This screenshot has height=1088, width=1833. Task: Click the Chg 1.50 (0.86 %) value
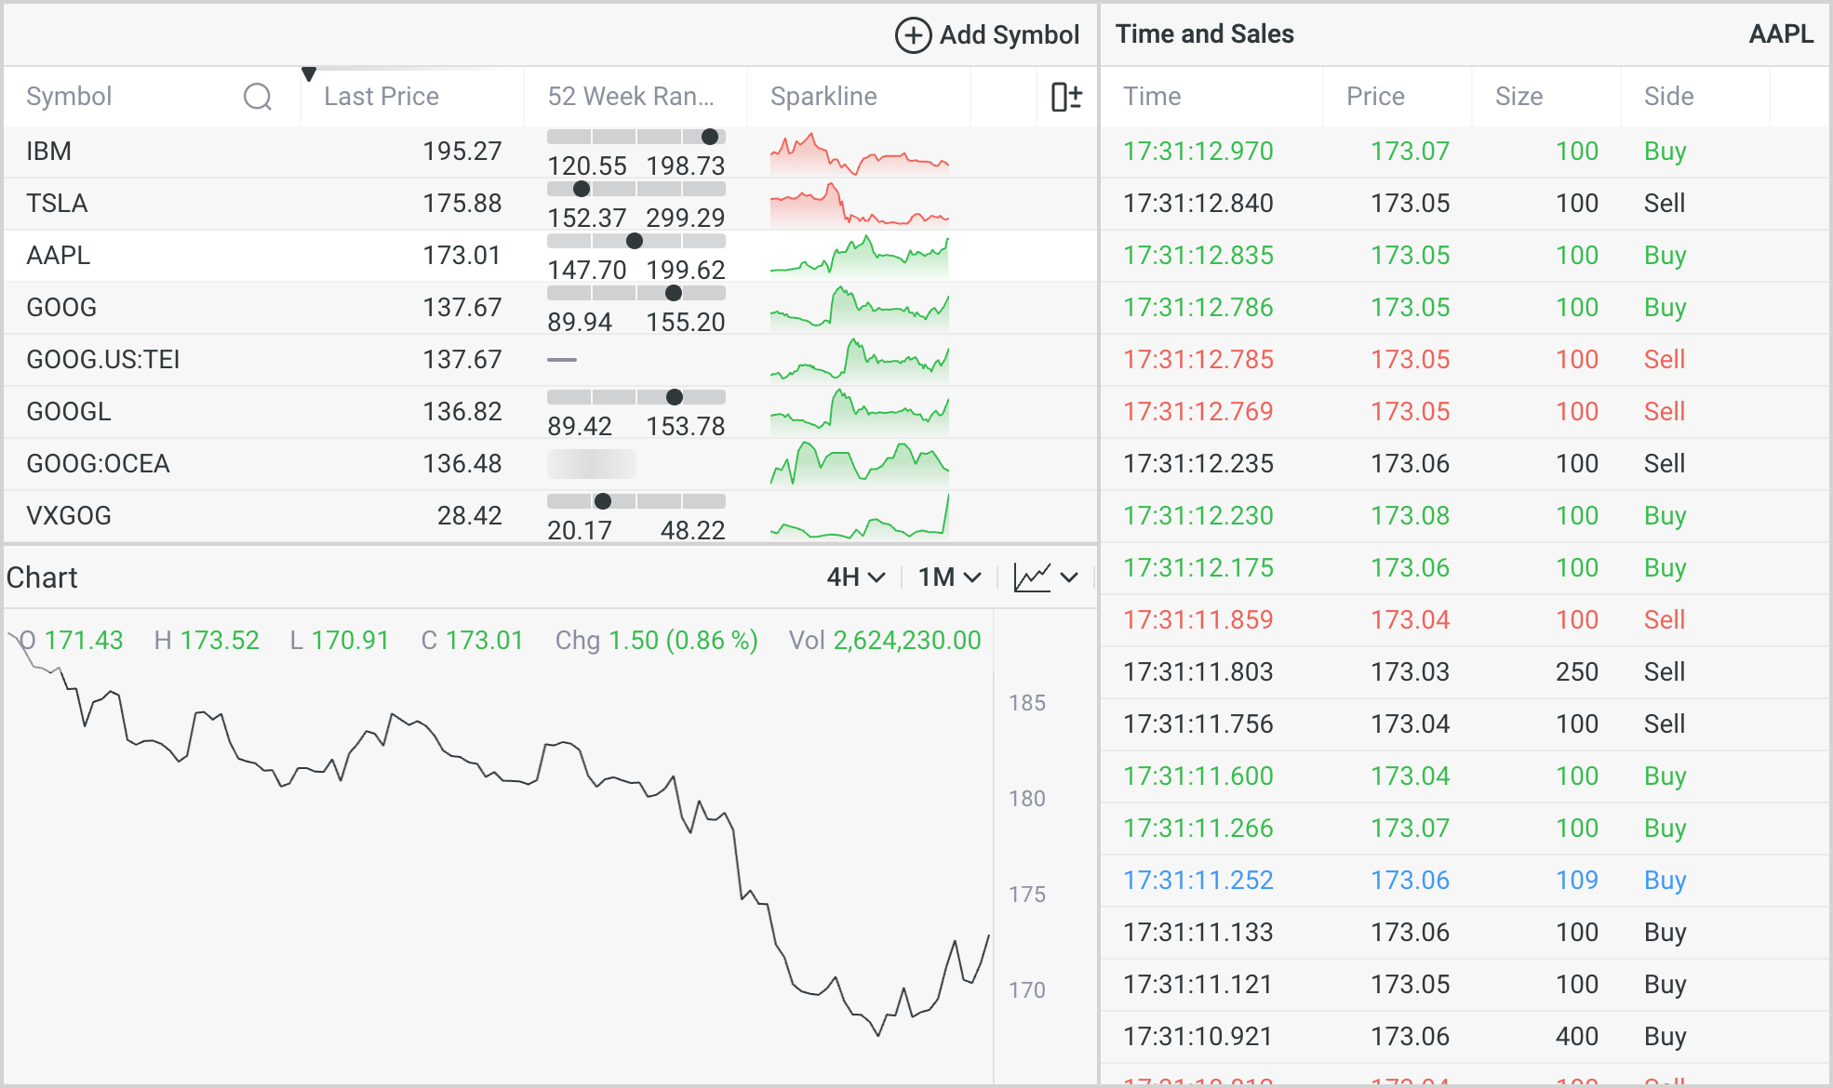click(x=683, y=641)
